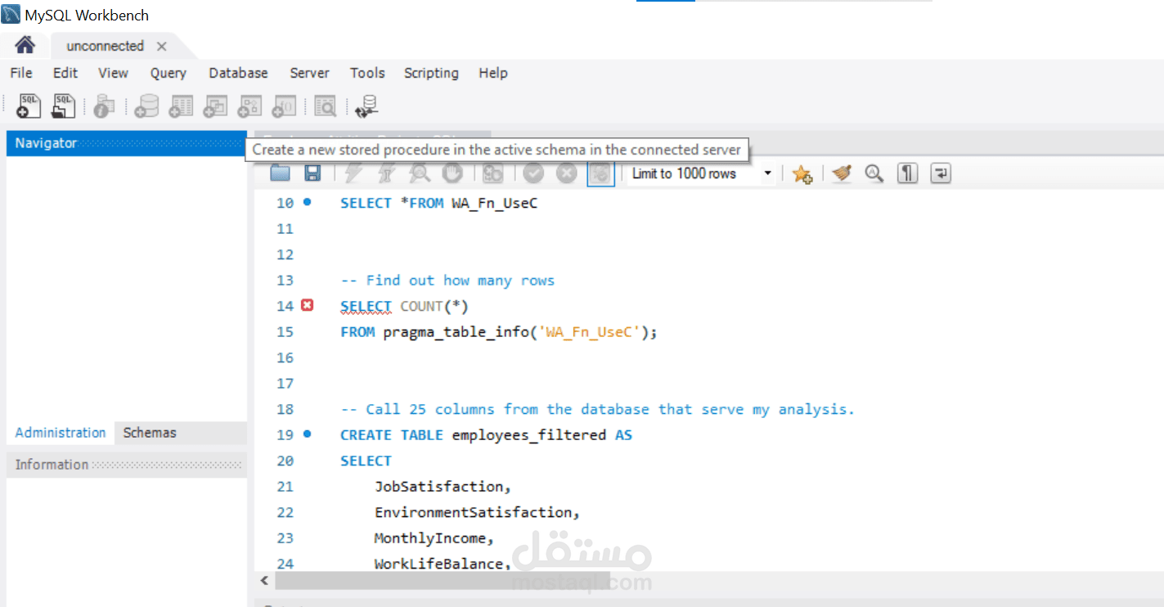Click the MySQL Workbench dolphin title icon
Viewport: 1164px width, 607px height.
click(11, 14)
